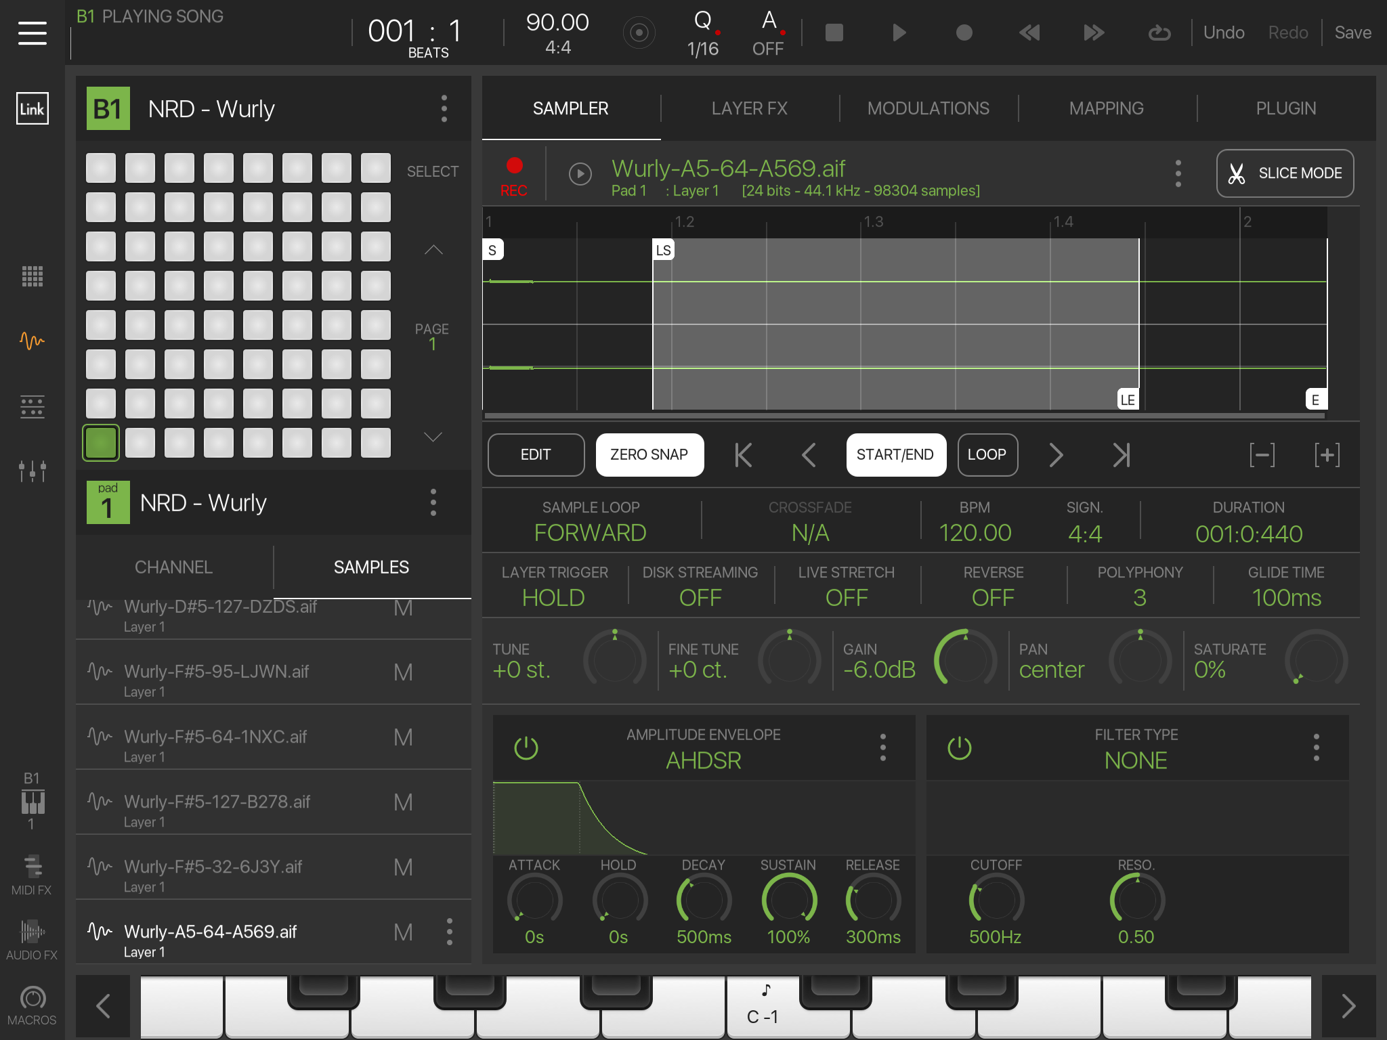Open the pads grid view

(x=33, y=276)
